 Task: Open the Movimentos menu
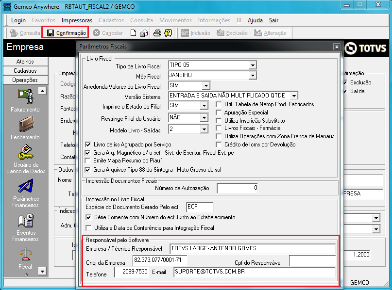coord(175,20)
